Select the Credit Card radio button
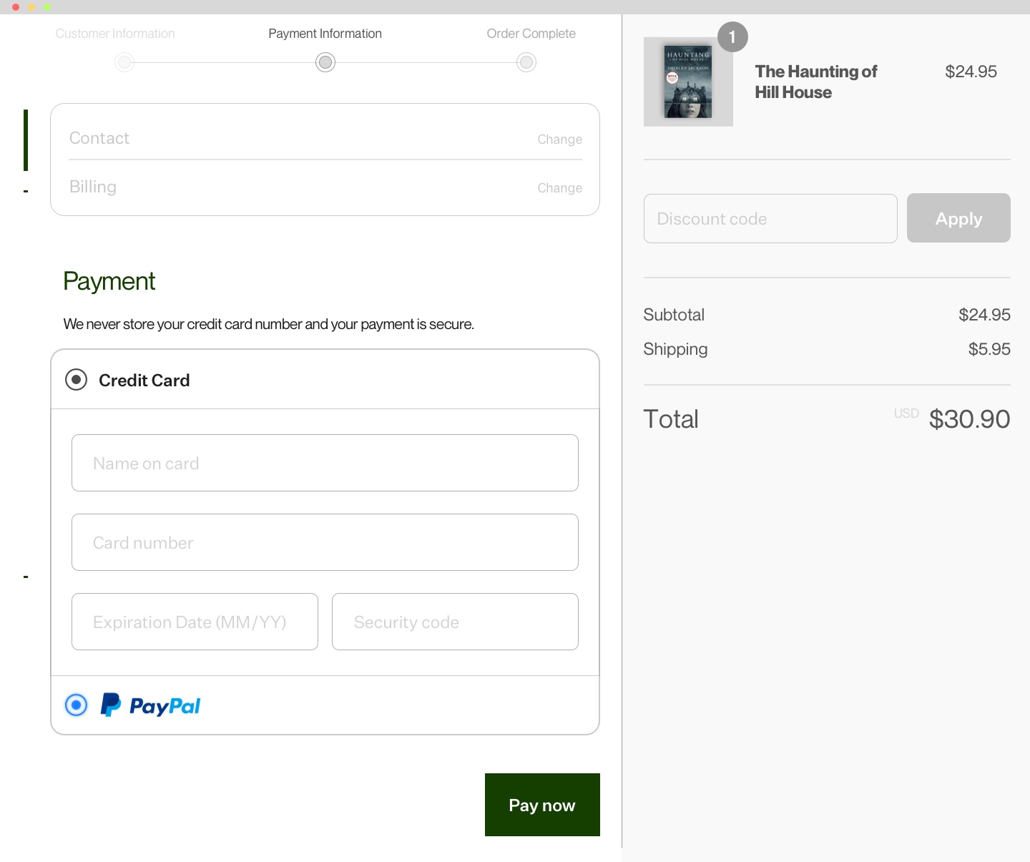Image resolution: width=1030 pixels, height=862 pixels. pos(76,380)
